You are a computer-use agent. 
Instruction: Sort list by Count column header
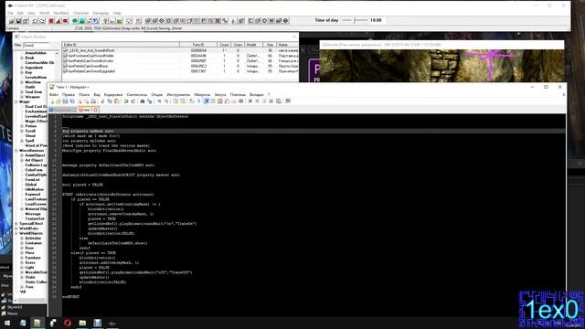click(x=224, y=45)
